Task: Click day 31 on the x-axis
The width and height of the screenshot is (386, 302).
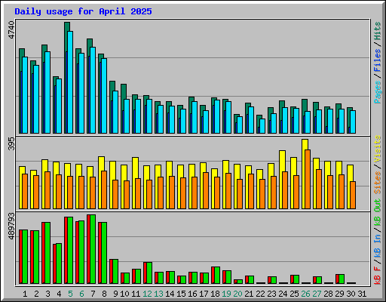Action: (362, 294)
